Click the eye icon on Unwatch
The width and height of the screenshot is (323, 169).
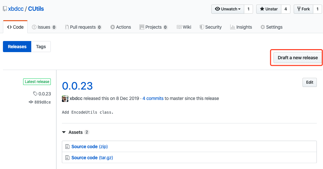point(217,9)
